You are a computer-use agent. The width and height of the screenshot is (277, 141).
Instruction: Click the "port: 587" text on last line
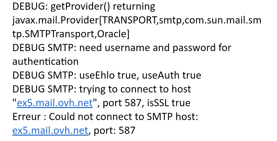pyautogui.click(x=114, y=131)
